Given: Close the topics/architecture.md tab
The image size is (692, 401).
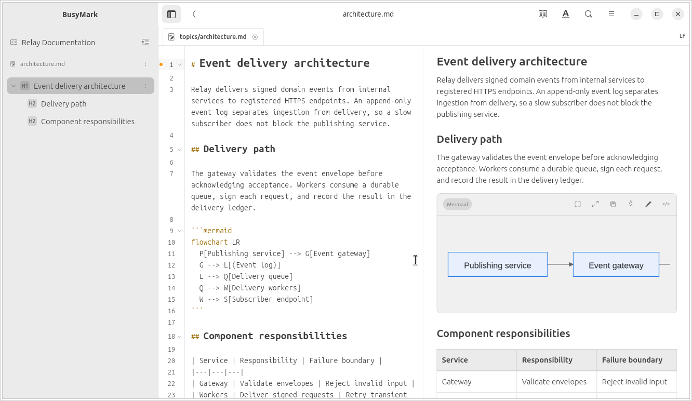Looking at the screenshot, I should tap(255, 37).
